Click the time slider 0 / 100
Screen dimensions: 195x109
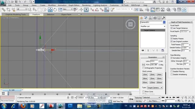pyautogui.click(x=12, y=90)
